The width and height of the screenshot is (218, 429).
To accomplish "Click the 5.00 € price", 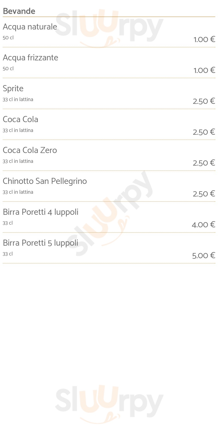I will point(204,255).
